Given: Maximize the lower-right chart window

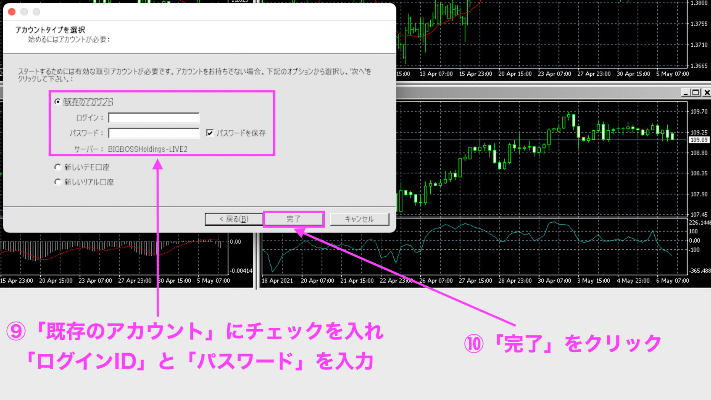Looking at the screenshot, I should tap(696, 93).
